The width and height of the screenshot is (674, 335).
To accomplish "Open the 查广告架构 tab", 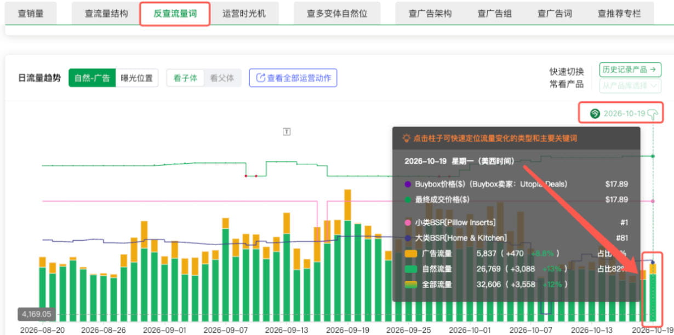I will click(x=430, y=14).
